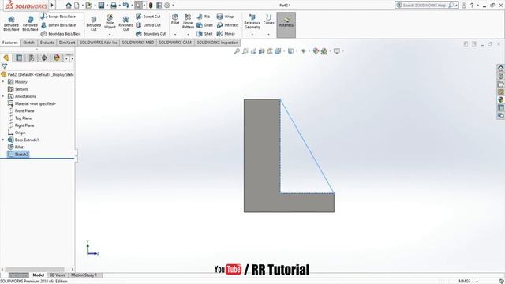Open the ConfigurationManager tab
Screen dimensions: 505x284
tap(32, 58)
